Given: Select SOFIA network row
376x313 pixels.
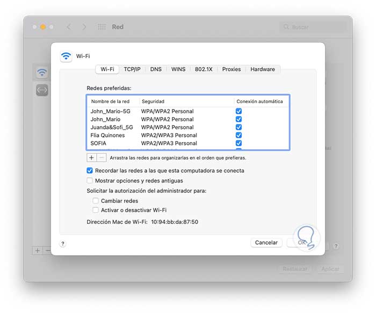Looking at the screenshot, I should [188, 143].
